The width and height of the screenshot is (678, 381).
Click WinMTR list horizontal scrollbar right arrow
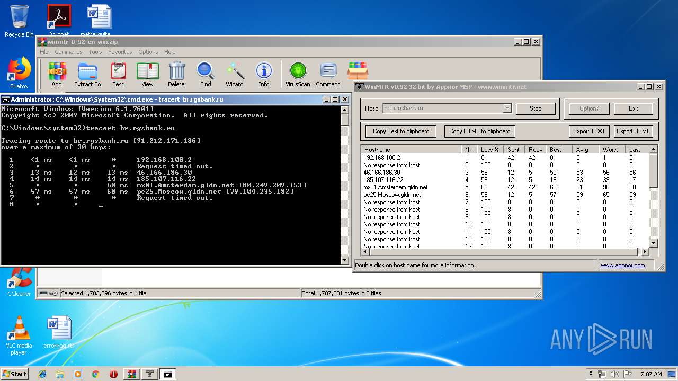pyautogui.click(x=645, y=252)
